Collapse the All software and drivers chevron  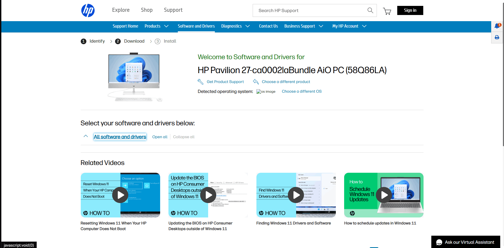86,136
